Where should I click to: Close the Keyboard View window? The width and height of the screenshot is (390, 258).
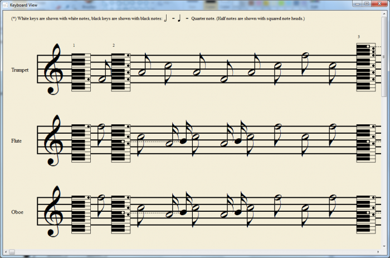379,4
